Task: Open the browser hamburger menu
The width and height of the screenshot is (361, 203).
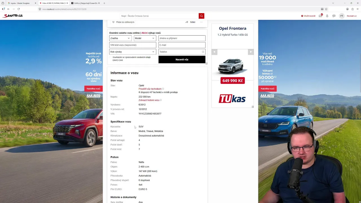Action: coord(358,9)
